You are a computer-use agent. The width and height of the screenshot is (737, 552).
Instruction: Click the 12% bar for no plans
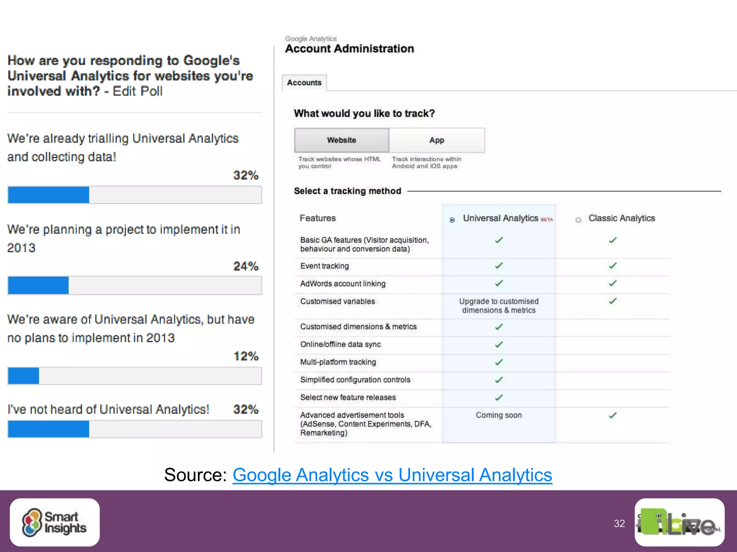point(135,376)
